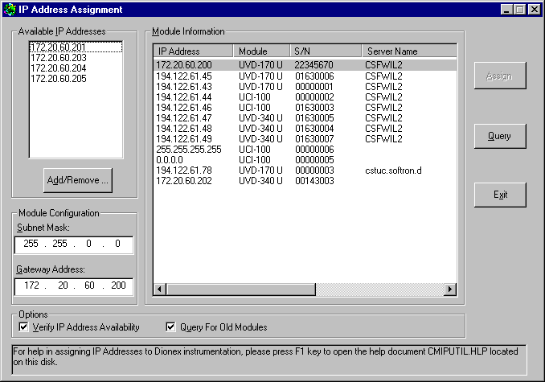Click the Exit button
Screen dimensions: 545x382
(x=500, y=195)
